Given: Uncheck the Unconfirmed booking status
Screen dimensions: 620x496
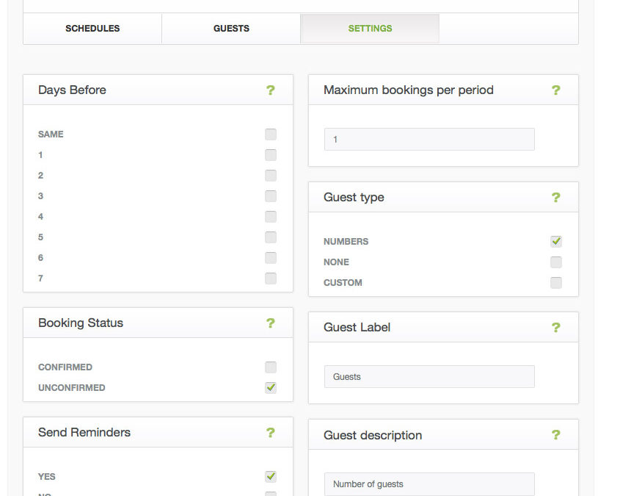Looking at the screenshot, I should 271,387.
